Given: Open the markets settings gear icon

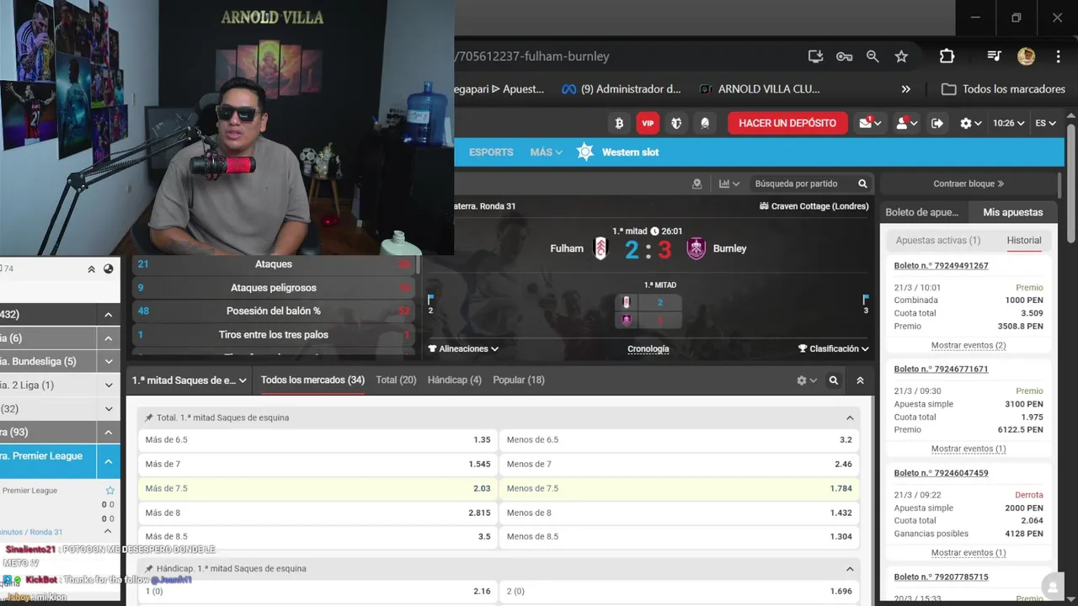Looking at the screenshot, I should point(806,380).
